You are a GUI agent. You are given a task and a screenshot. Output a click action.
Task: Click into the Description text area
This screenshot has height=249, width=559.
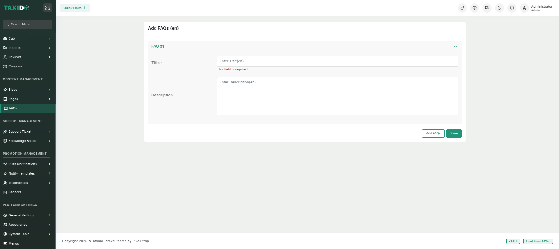point(337,96)
